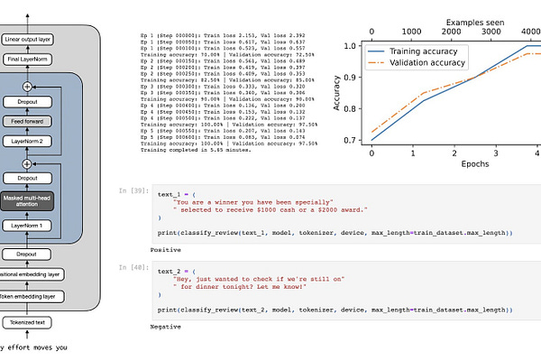541x361 pixels.
Task: Click 'Training accuracy: 70.00%' log line
Action: 227,54
